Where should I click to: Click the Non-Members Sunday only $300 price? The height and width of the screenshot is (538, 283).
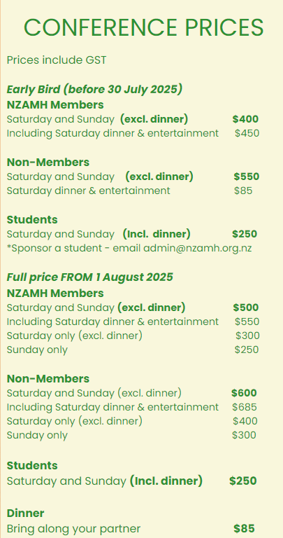244,435
